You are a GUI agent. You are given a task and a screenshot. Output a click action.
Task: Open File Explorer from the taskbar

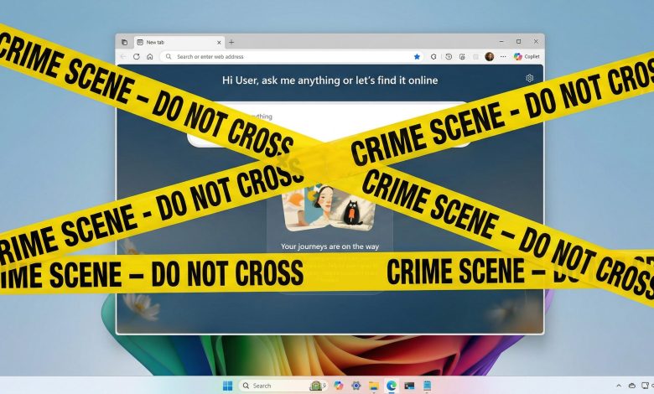coord(374,386)
